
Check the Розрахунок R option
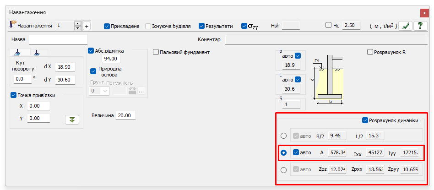coord(370,52)
